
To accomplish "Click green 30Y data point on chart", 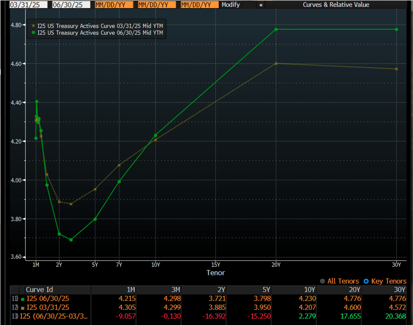I will (396, 29).
